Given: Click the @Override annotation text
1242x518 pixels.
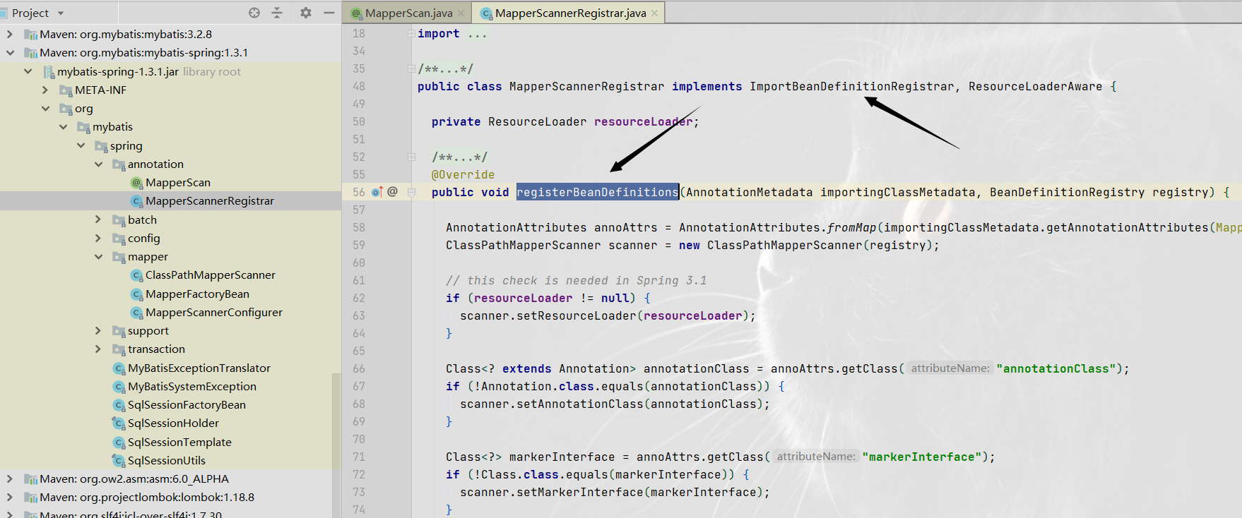Looking at the screenshot, I should pos(463,174).
